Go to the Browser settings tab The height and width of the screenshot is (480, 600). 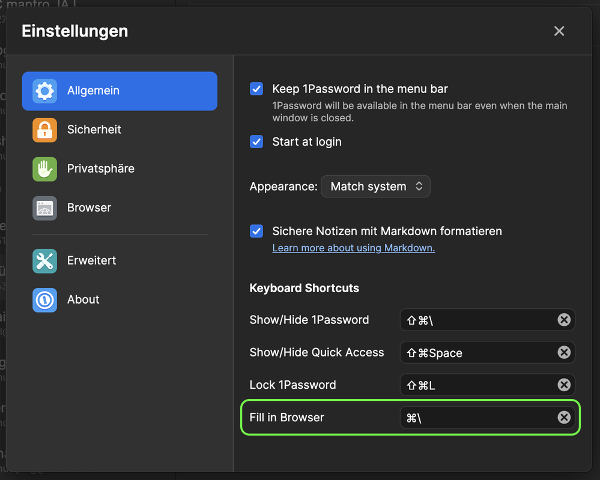coord(120,208)
